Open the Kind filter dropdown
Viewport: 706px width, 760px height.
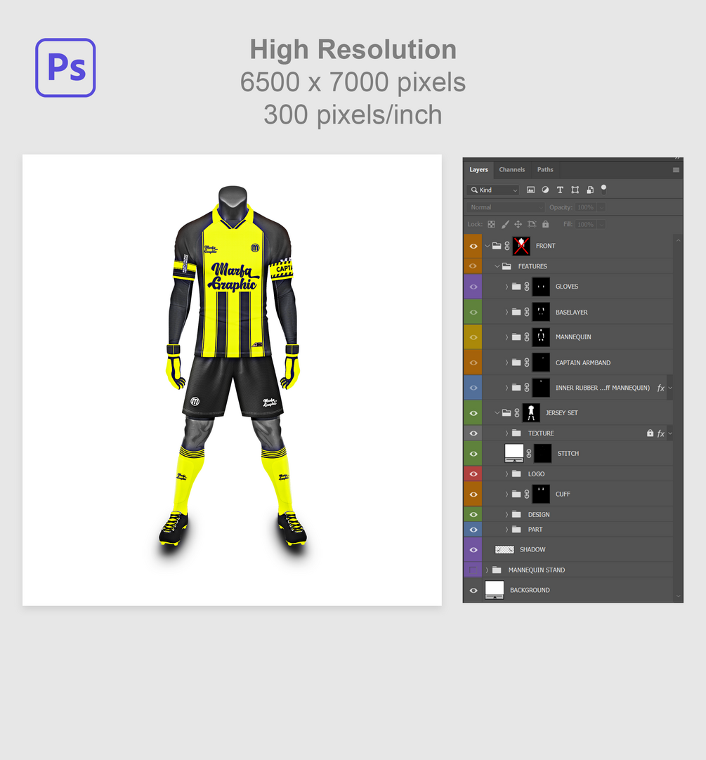[x=493, y=190]
